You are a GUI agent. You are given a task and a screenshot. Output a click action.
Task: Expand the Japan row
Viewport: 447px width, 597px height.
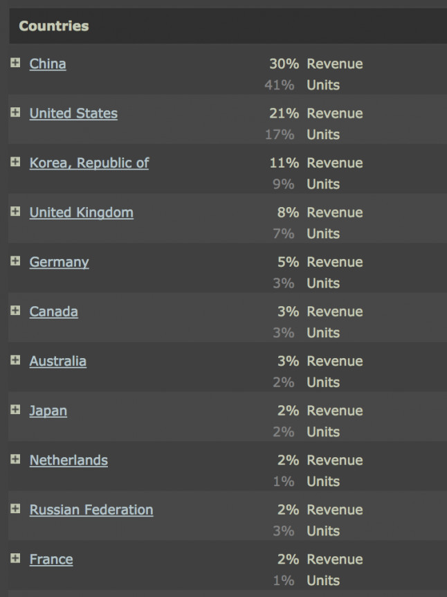pyautogui.click(x=15, y=409)
